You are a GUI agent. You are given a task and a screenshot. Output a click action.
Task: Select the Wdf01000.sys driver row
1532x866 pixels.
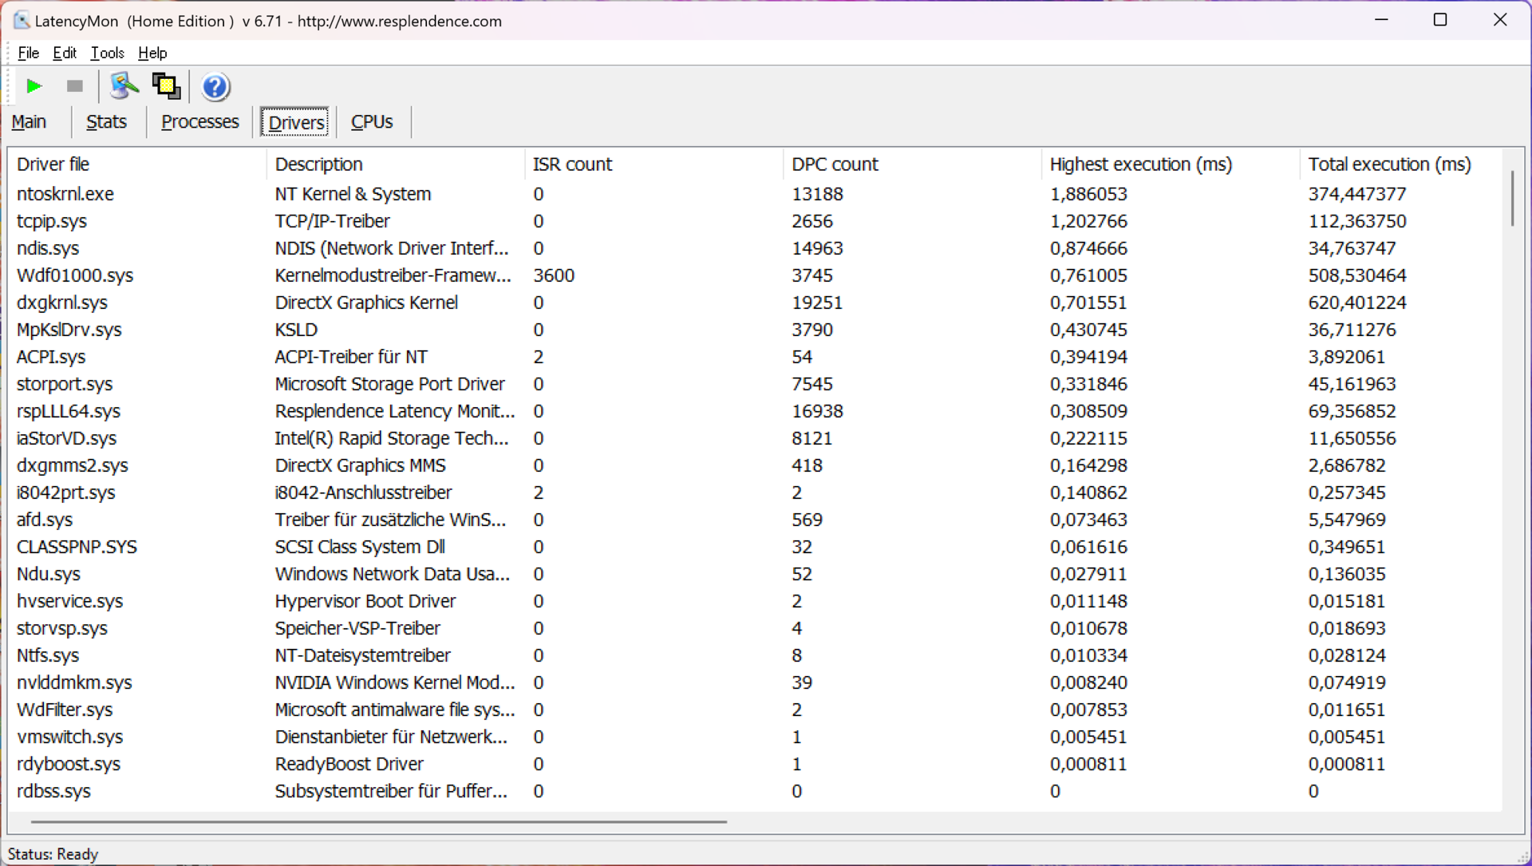point(75,275)
